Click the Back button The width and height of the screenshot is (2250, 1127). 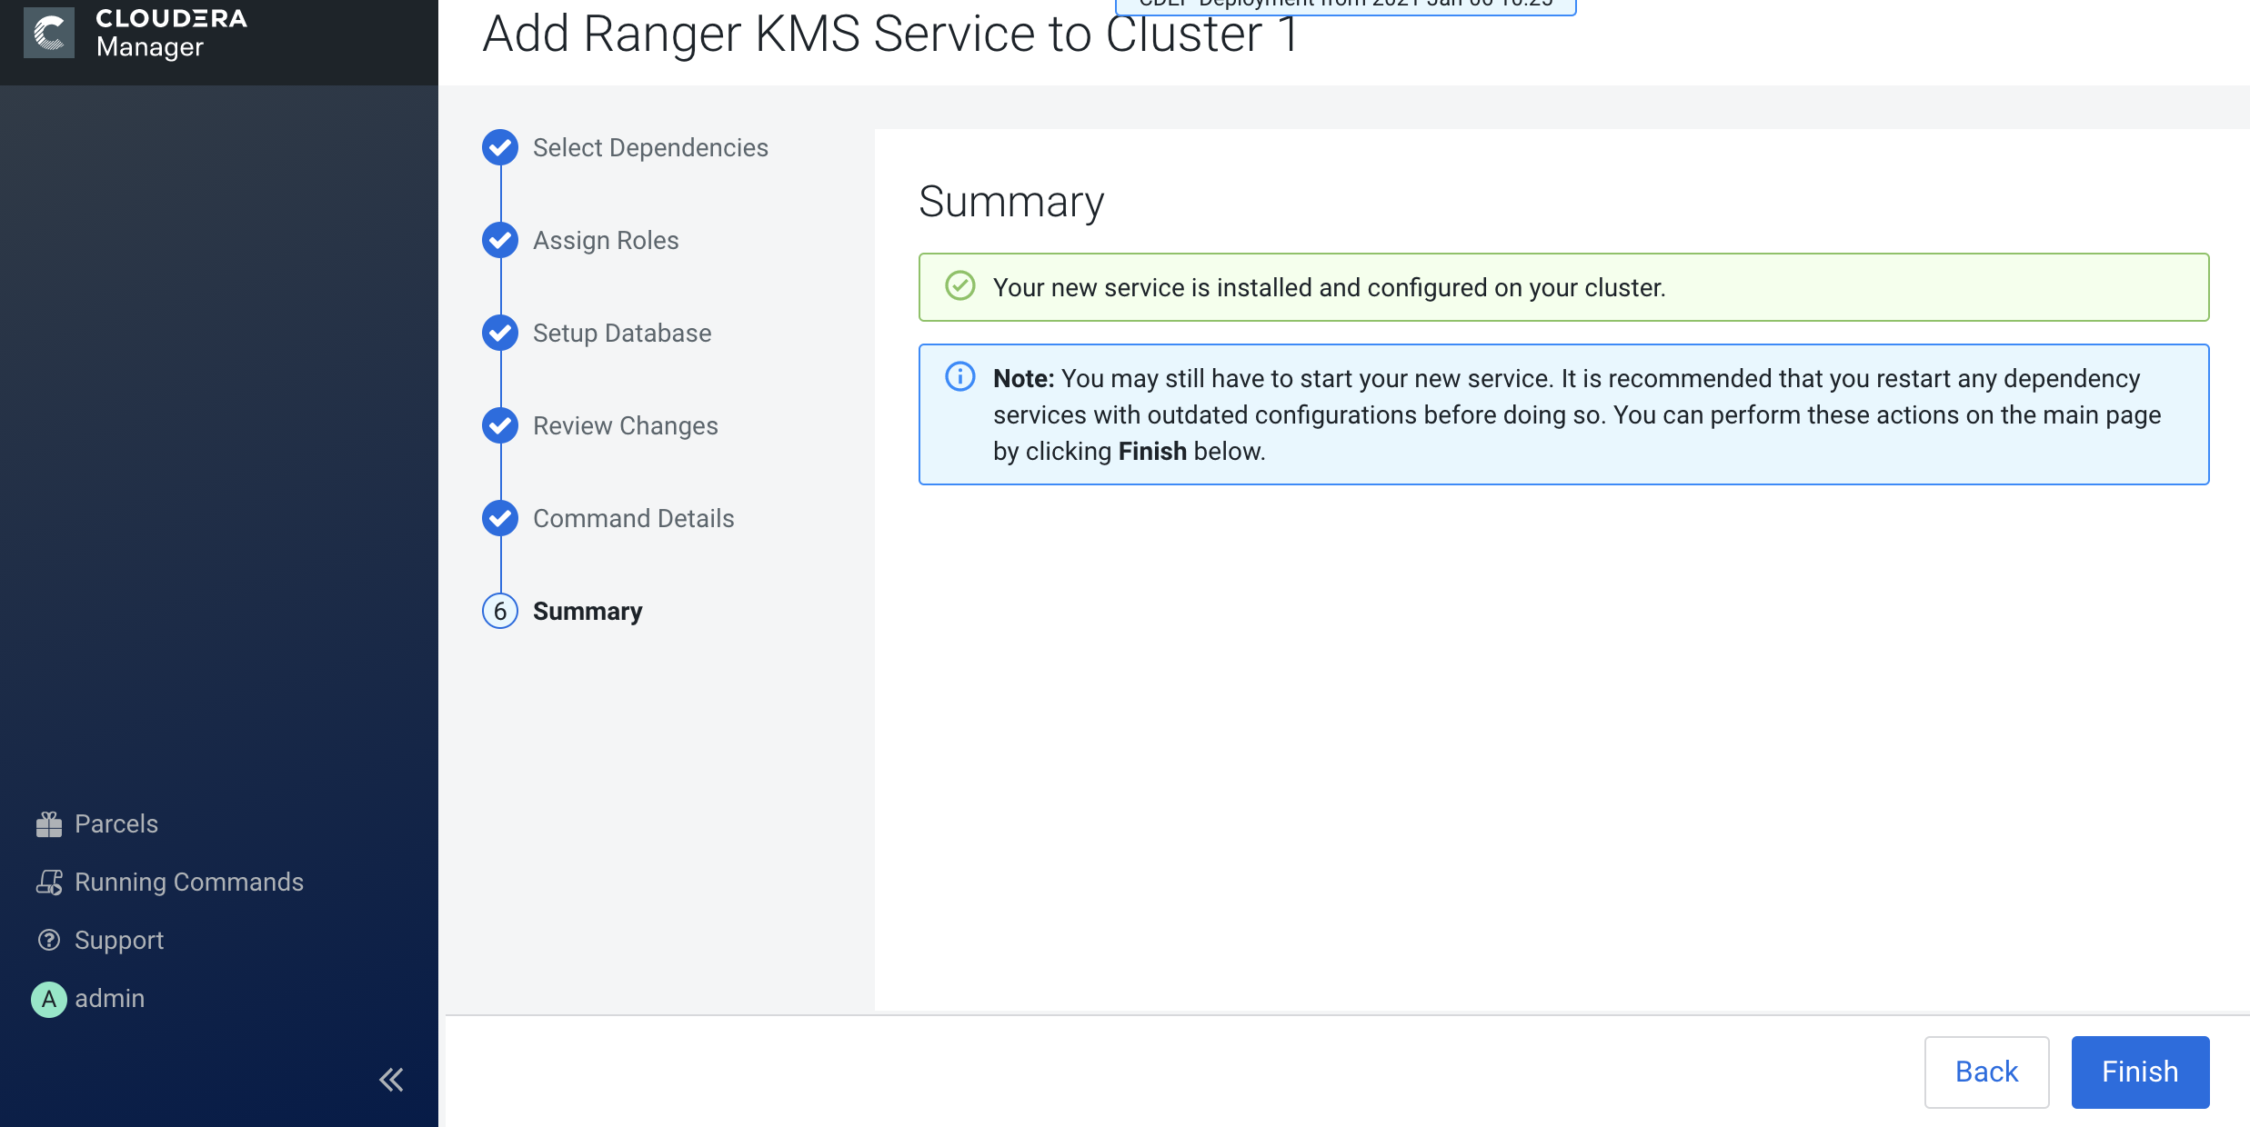click(x=1986, y=1072)
